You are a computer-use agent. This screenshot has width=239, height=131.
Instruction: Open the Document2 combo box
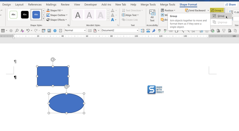[x=120, y=30]
